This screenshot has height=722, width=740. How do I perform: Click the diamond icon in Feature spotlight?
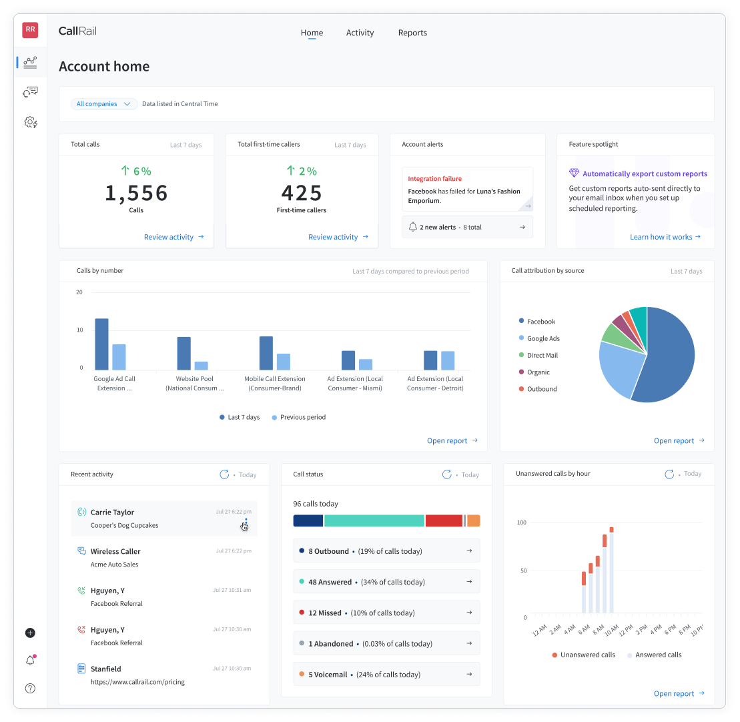574,173
